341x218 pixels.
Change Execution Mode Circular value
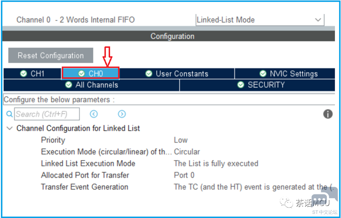click(x=187, y=152)
